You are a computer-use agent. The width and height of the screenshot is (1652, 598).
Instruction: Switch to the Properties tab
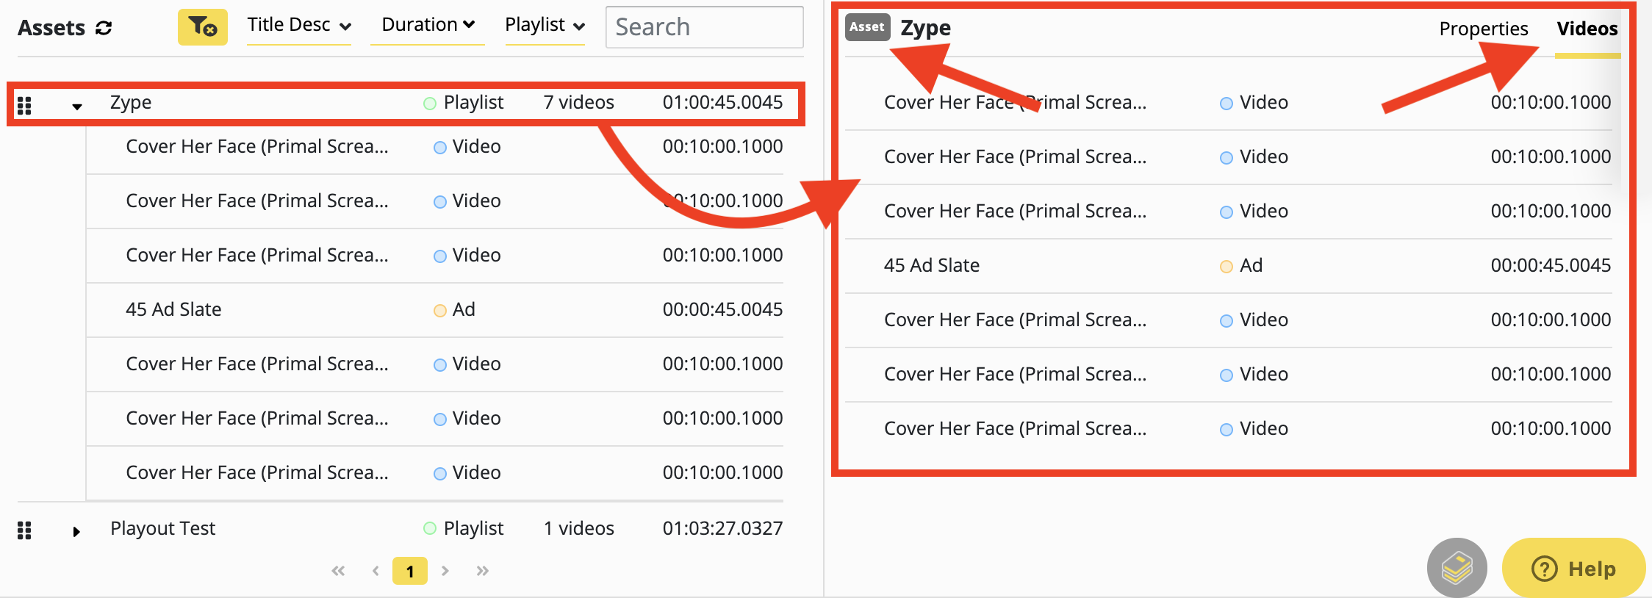click(1484, 29)
